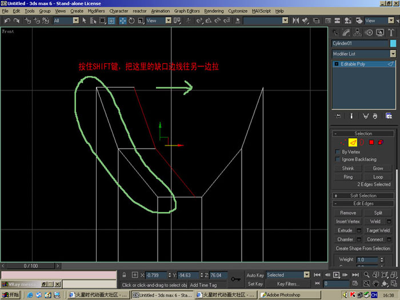
Task: Click the Cylinder01 object color swatch
Action: point(393,43)
